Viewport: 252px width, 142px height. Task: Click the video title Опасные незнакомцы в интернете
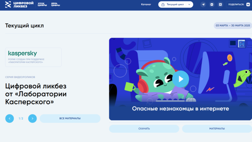tap(180, 109)
